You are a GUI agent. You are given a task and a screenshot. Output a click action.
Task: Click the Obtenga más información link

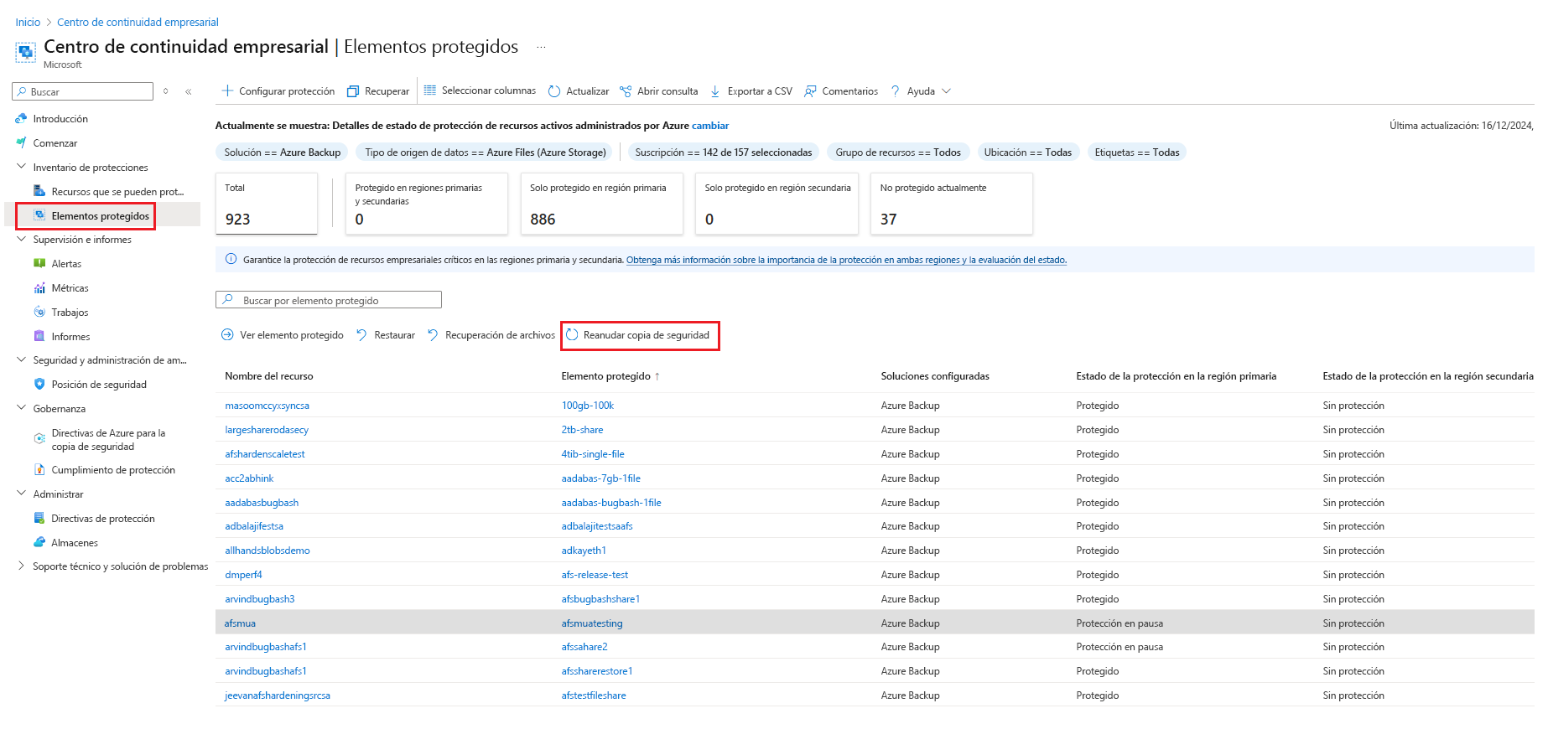click(x=846, y=260)
